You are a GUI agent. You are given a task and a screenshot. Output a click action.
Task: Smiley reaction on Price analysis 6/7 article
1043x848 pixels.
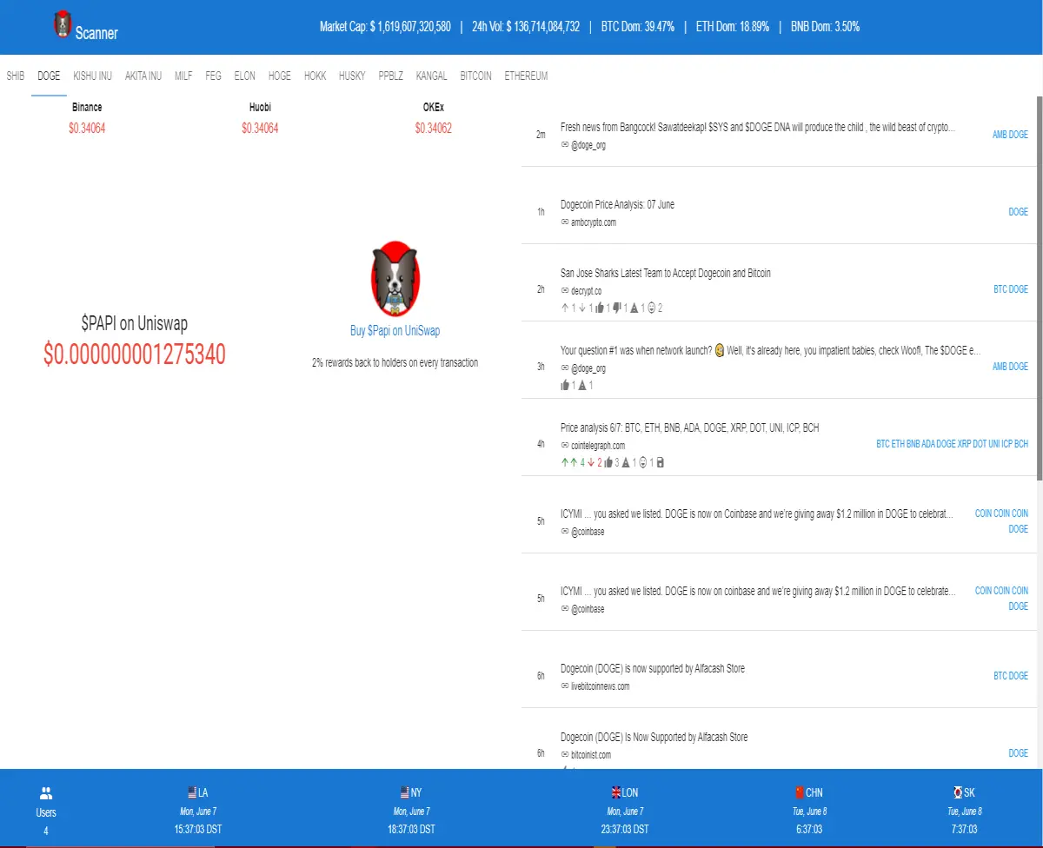(x=642, y=462)
